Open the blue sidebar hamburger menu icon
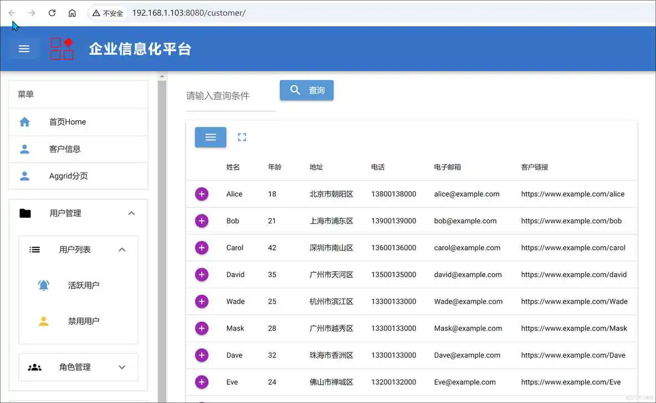Viewport: 656px width, 403px height. click(x=24, y=48)
